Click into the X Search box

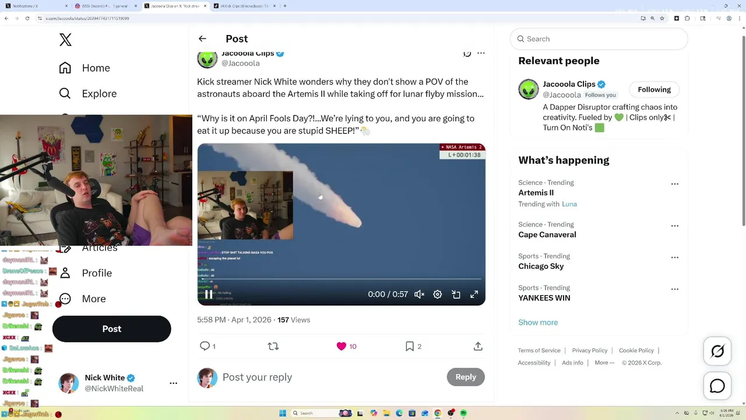(x=599, y=38)
